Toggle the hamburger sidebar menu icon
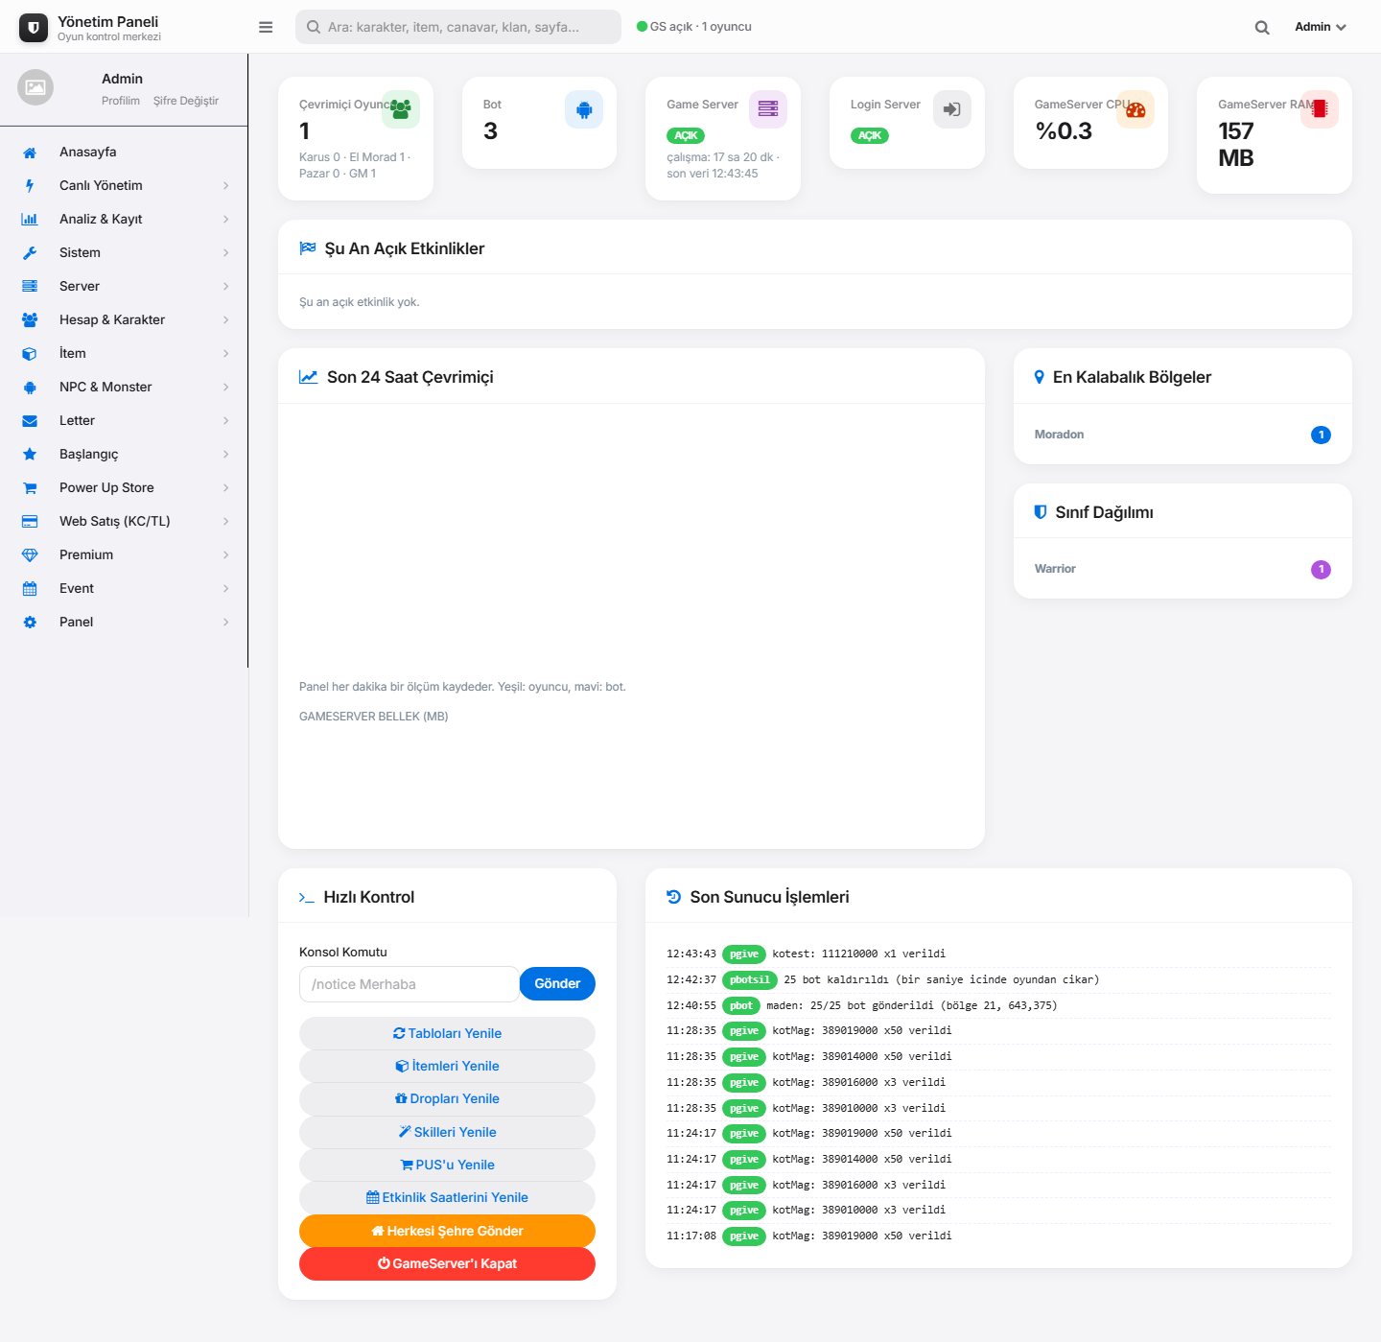1381x1342 pixels. (x=266, y=27)
